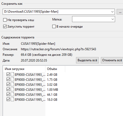Click file icon of the 1.75 GB entry
Image resolution: width=123 pixels, height=116 pixels.
pos(12,79)
